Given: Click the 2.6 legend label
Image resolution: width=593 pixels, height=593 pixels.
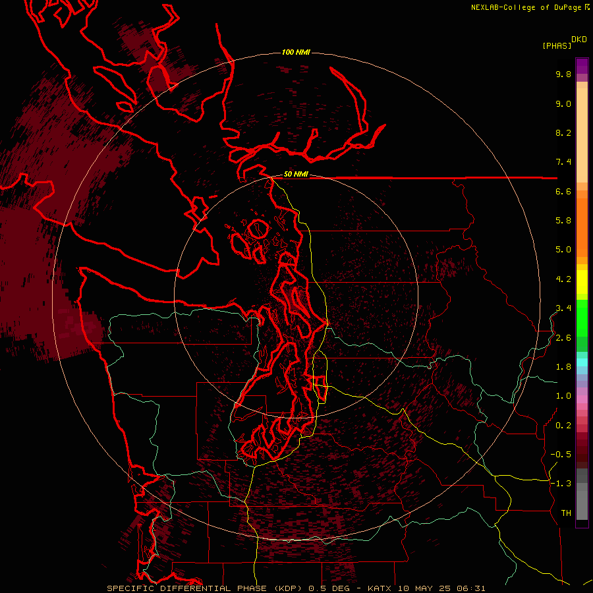Looking at the screenshot, I should (x=563, y=338).
